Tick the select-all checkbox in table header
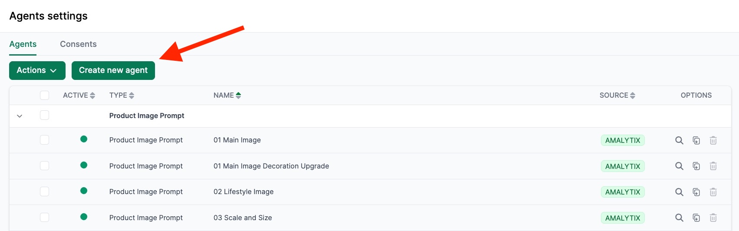 (44, 95)
